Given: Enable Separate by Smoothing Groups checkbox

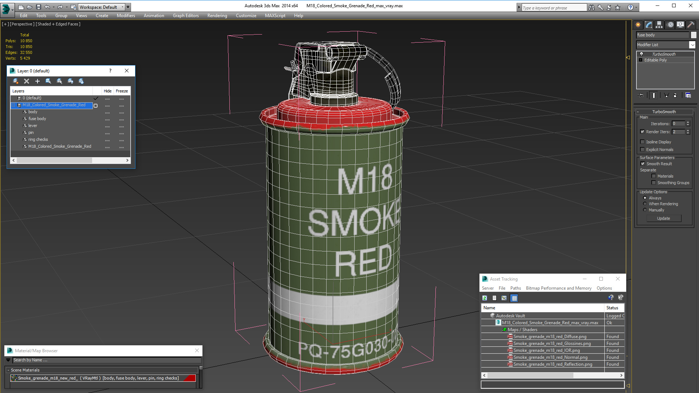Looking at the screenshot, I should [x=654, y=183].
